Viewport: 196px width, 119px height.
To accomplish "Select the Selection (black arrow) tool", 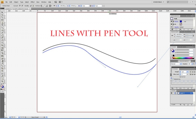I will [2, 12].
